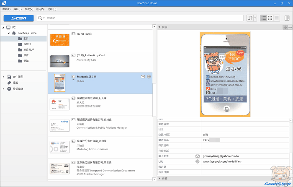
Task: Open the 設定(S) menu
Action: [41, 8]
